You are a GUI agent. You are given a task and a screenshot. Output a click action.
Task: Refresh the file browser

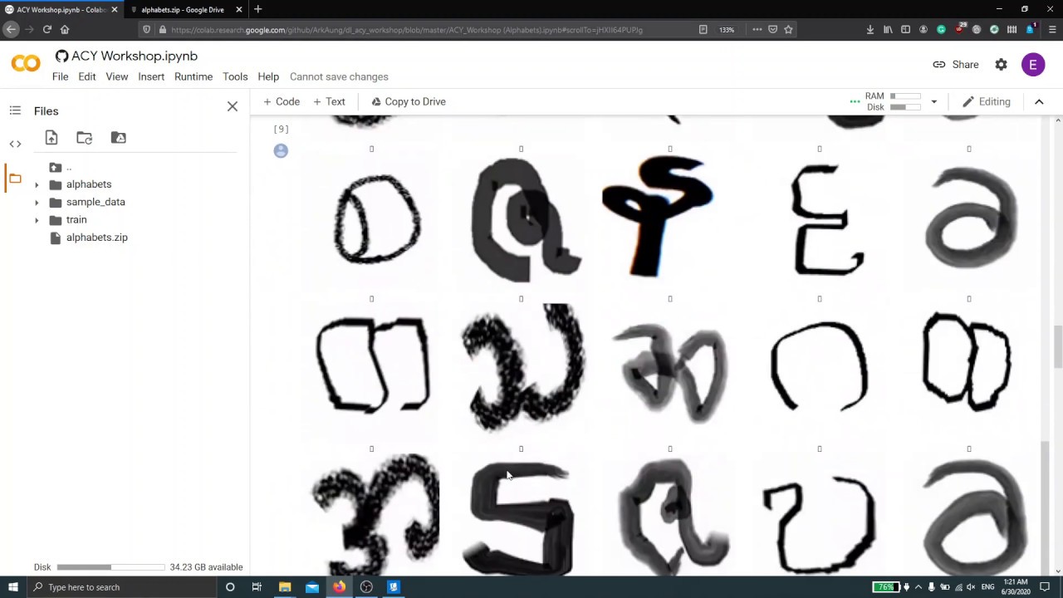click(85, 138)
